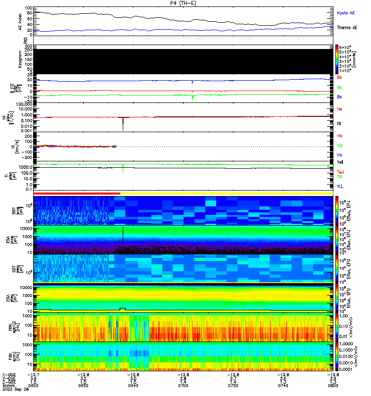Screen dimensions: 371x396
Task: Click the SST electrons Eflux color bar
Action: coord(337,269)
